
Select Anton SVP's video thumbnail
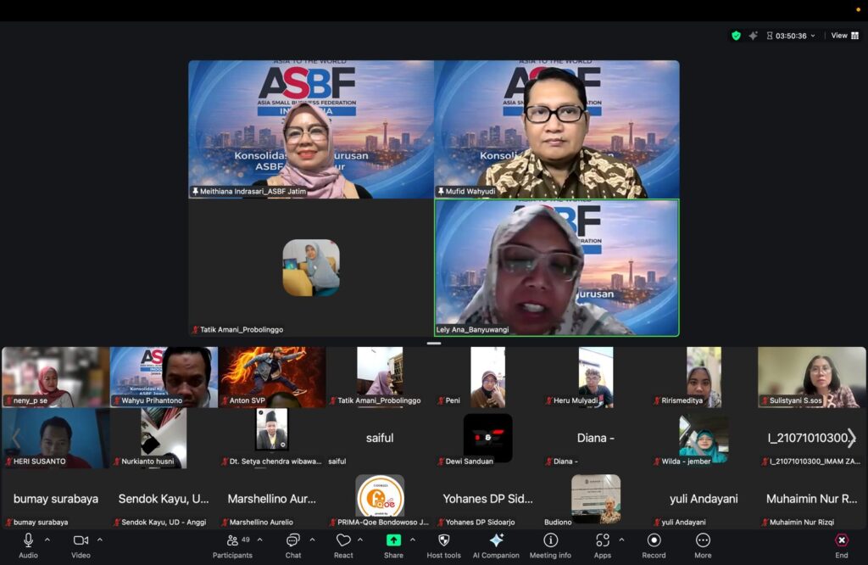click(272, 377)
